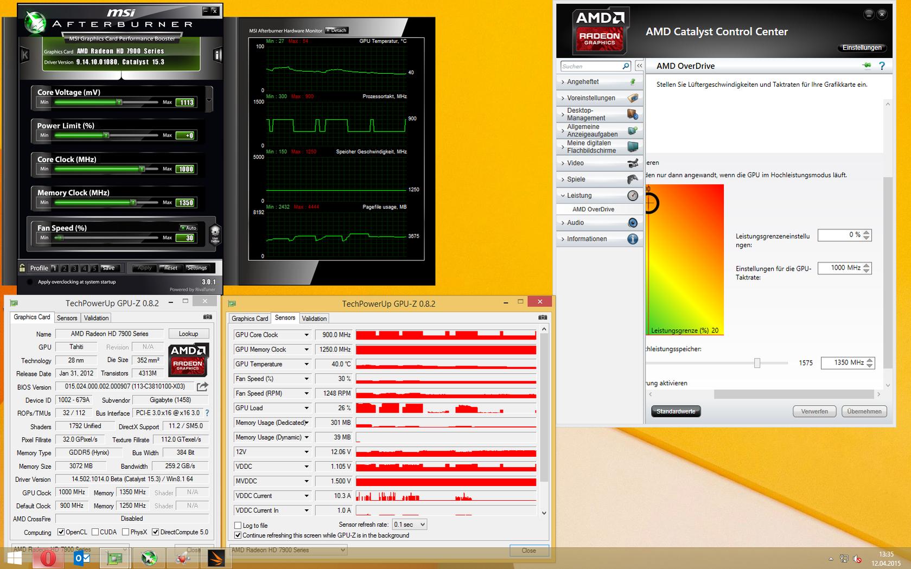Open Opera from the taskbar

click(x=48, y=558)
